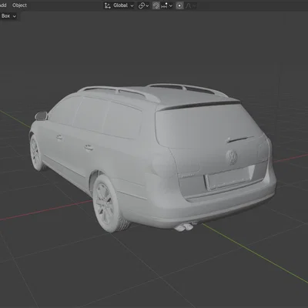This screenshot has height=308, width=308.
Task: Open the snapping options dropdown
Action: coord(166,5)
